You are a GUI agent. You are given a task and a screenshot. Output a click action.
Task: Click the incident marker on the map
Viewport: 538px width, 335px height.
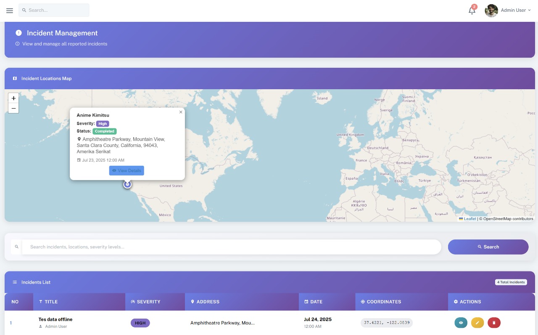point(127,183)
